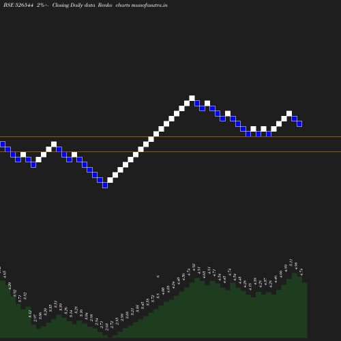Select the last blue brick at the chart's right end
Screen dimensions: 341x341
[x=299, y=124]
